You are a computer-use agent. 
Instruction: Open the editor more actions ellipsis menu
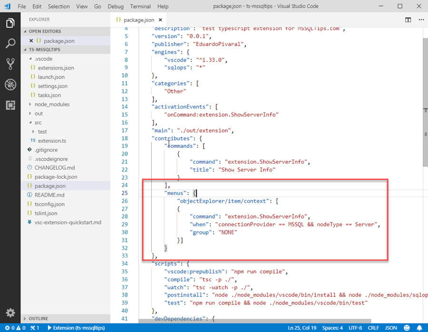(x=421, y=20)
